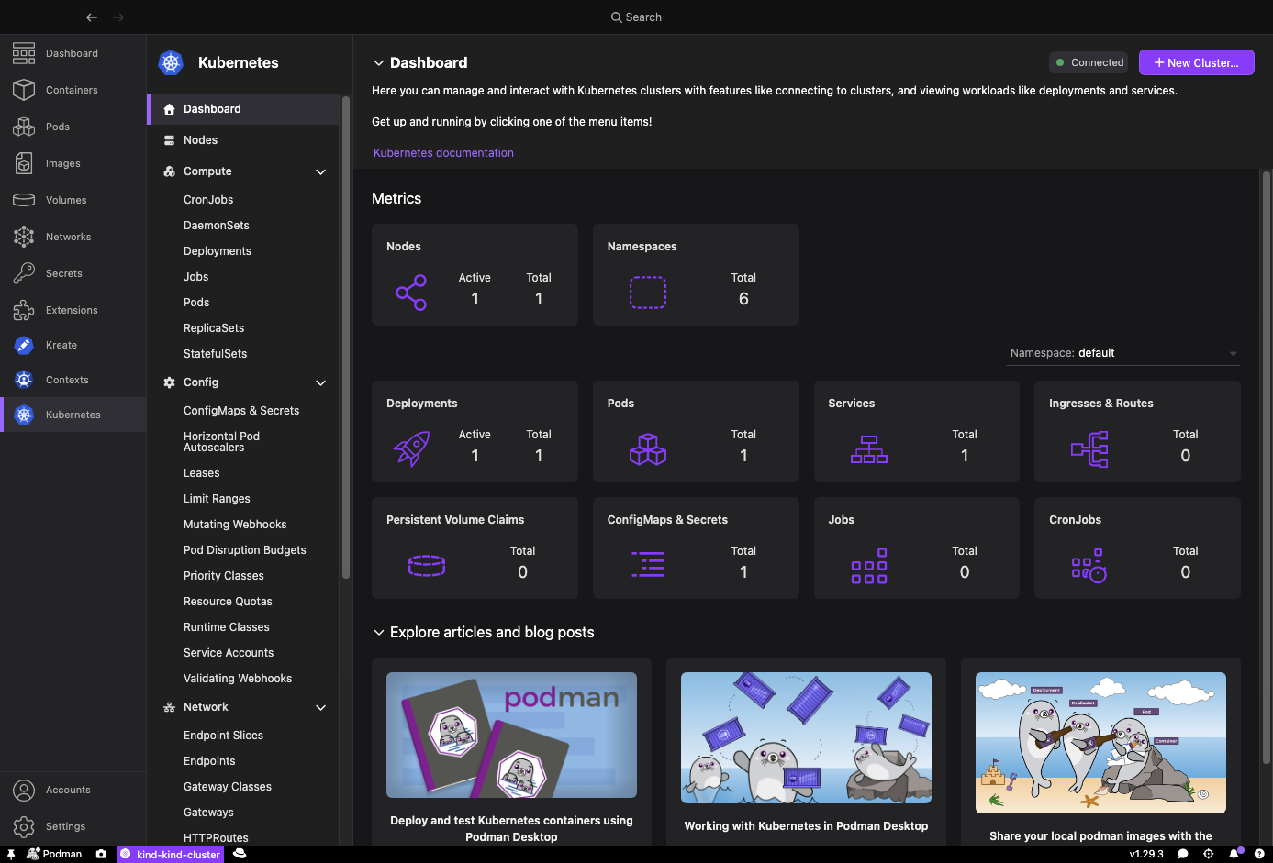Click the Connected status badge
Viewport: 1273px width, 863px height.
point(1089,62)
